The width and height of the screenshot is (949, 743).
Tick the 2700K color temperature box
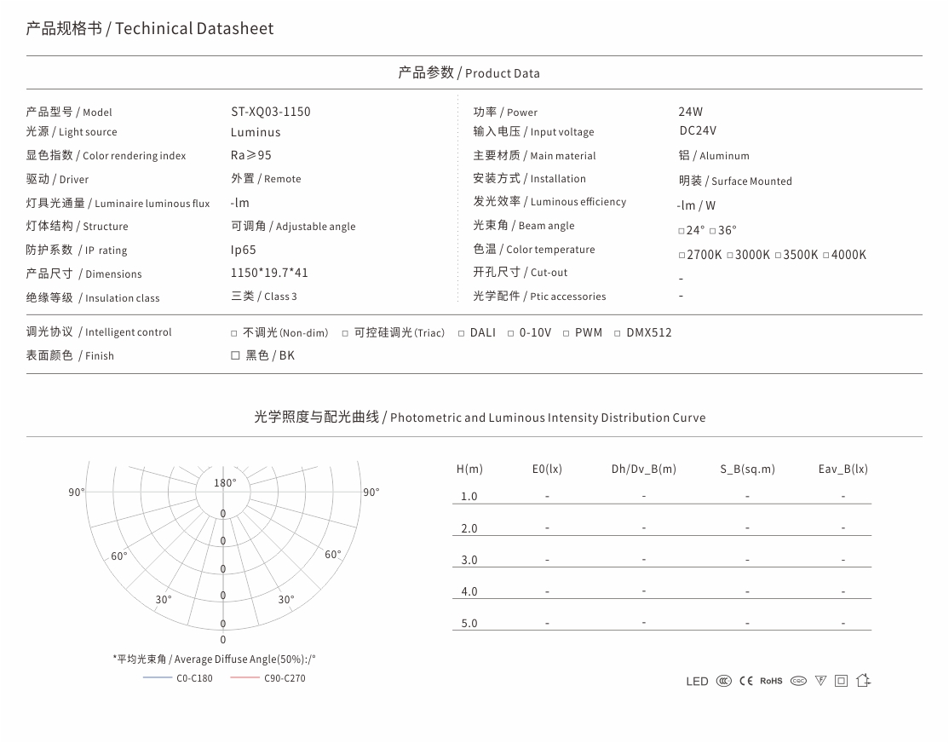click(x=682, y=256)
